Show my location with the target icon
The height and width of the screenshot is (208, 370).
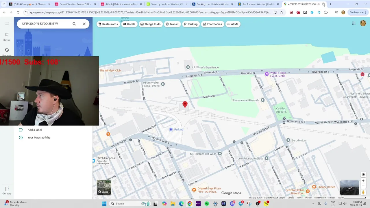(363, 174)
